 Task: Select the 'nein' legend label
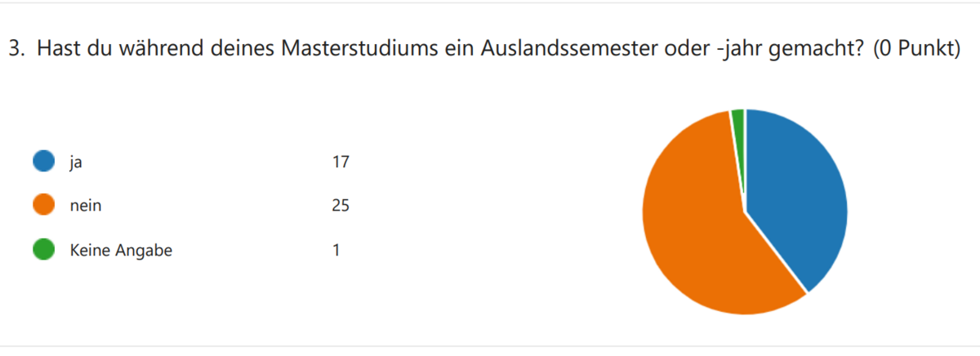pyautogui.click(x=87, y=207)
